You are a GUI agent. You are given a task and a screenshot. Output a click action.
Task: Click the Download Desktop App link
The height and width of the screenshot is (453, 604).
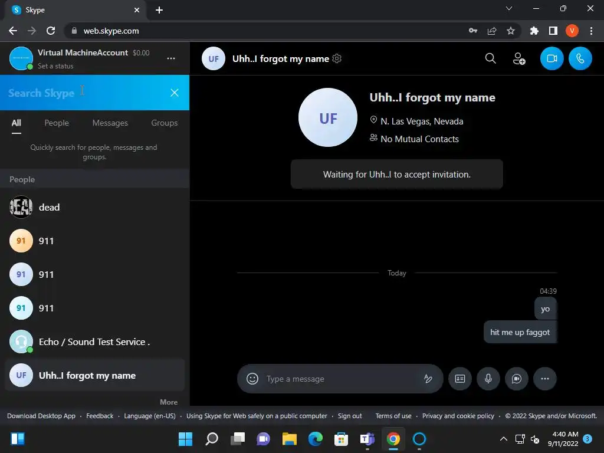click(41, 416)
